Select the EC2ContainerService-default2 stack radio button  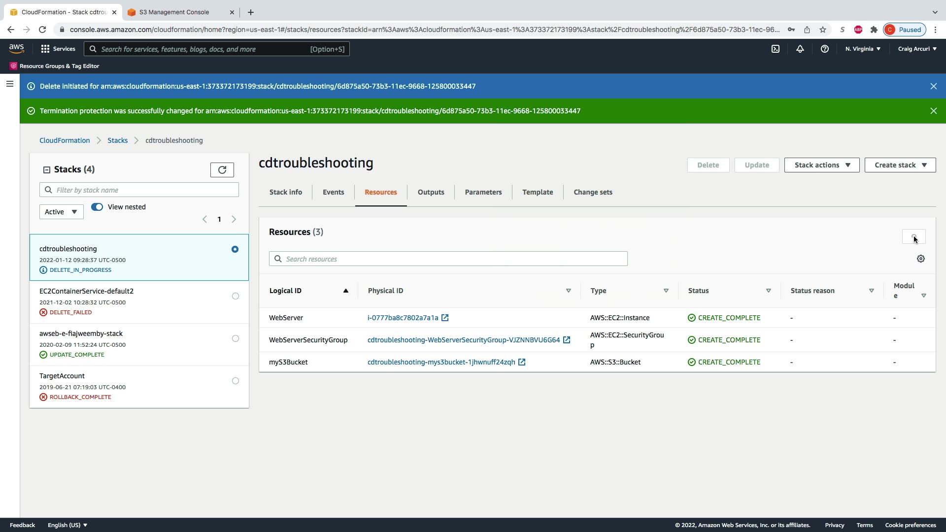236,296
